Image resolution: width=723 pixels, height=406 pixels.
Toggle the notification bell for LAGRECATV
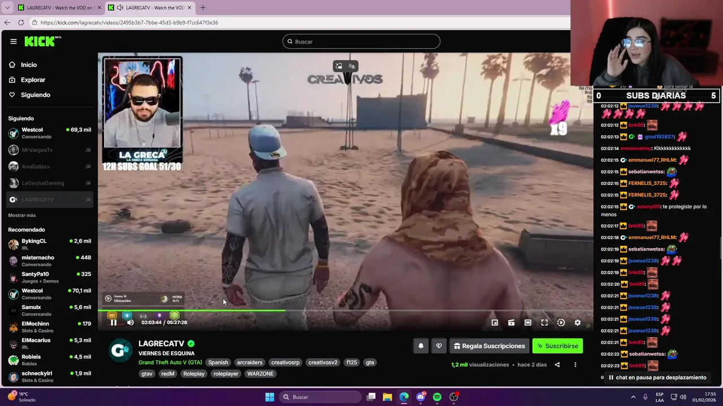click(421, 346)
